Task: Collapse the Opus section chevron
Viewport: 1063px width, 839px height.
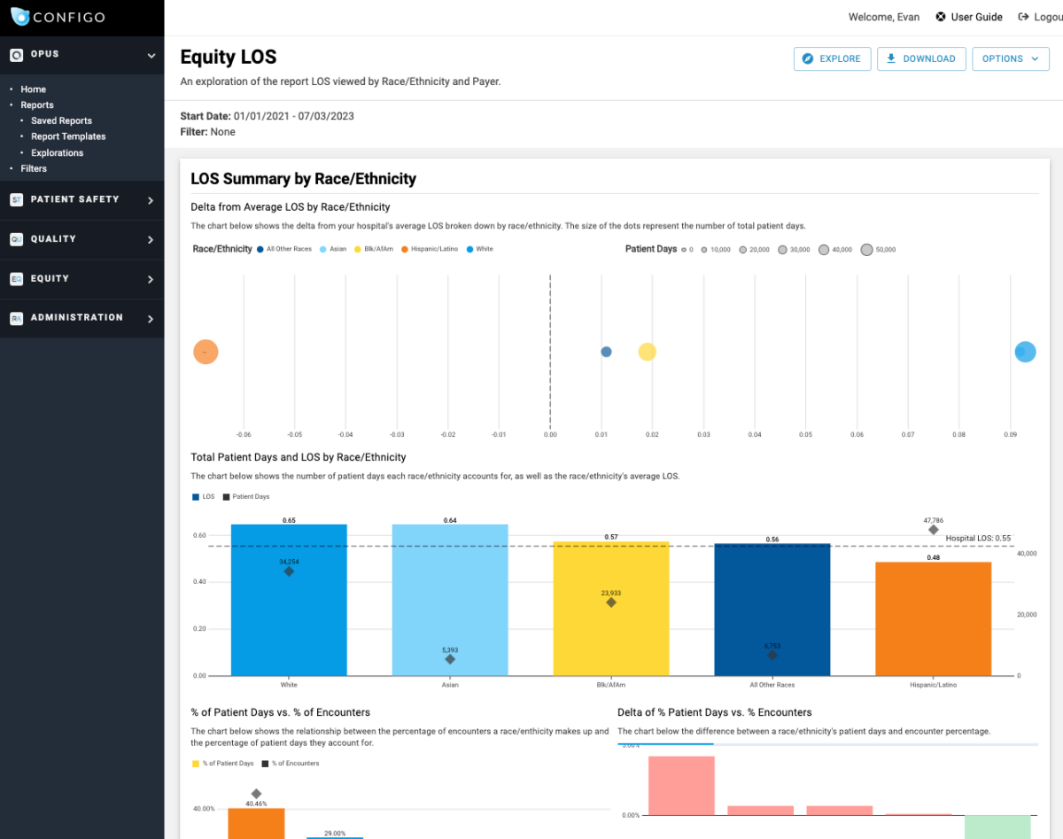Action: pyautogui.click(x=152, y=54)
